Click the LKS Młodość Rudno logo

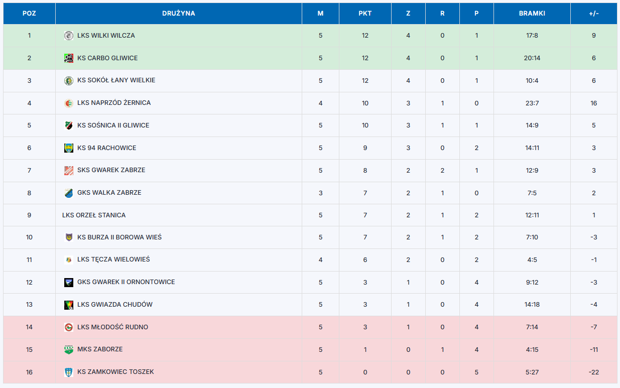pyautogui.click(x=69, y=327)
